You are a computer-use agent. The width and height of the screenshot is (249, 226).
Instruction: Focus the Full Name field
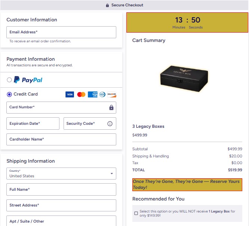click(61, 189)
